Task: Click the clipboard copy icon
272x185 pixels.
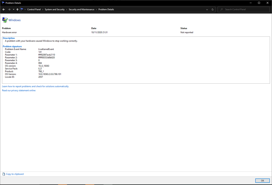Action: 4,174
